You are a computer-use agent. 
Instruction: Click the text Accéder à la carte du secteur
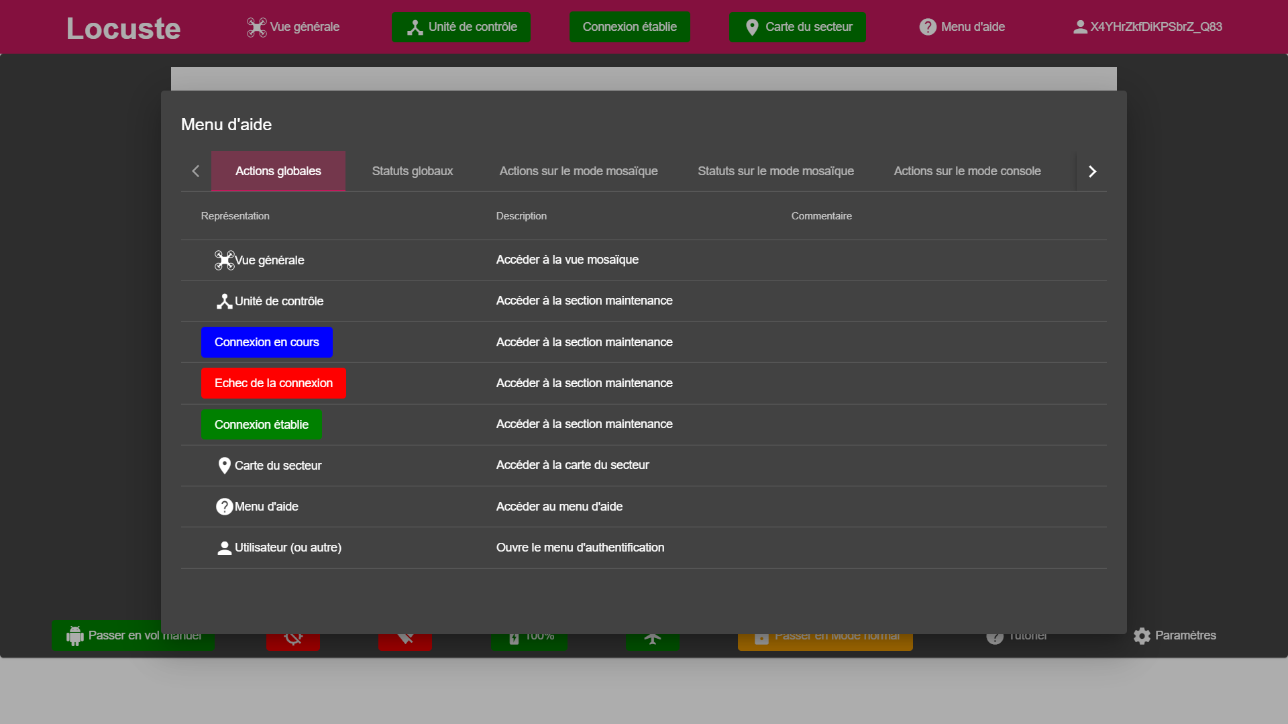click(573, 465)
